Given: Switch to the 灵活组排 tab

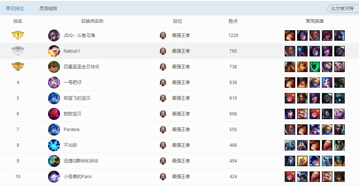Looking at the screenshot, I should point(48,9).
